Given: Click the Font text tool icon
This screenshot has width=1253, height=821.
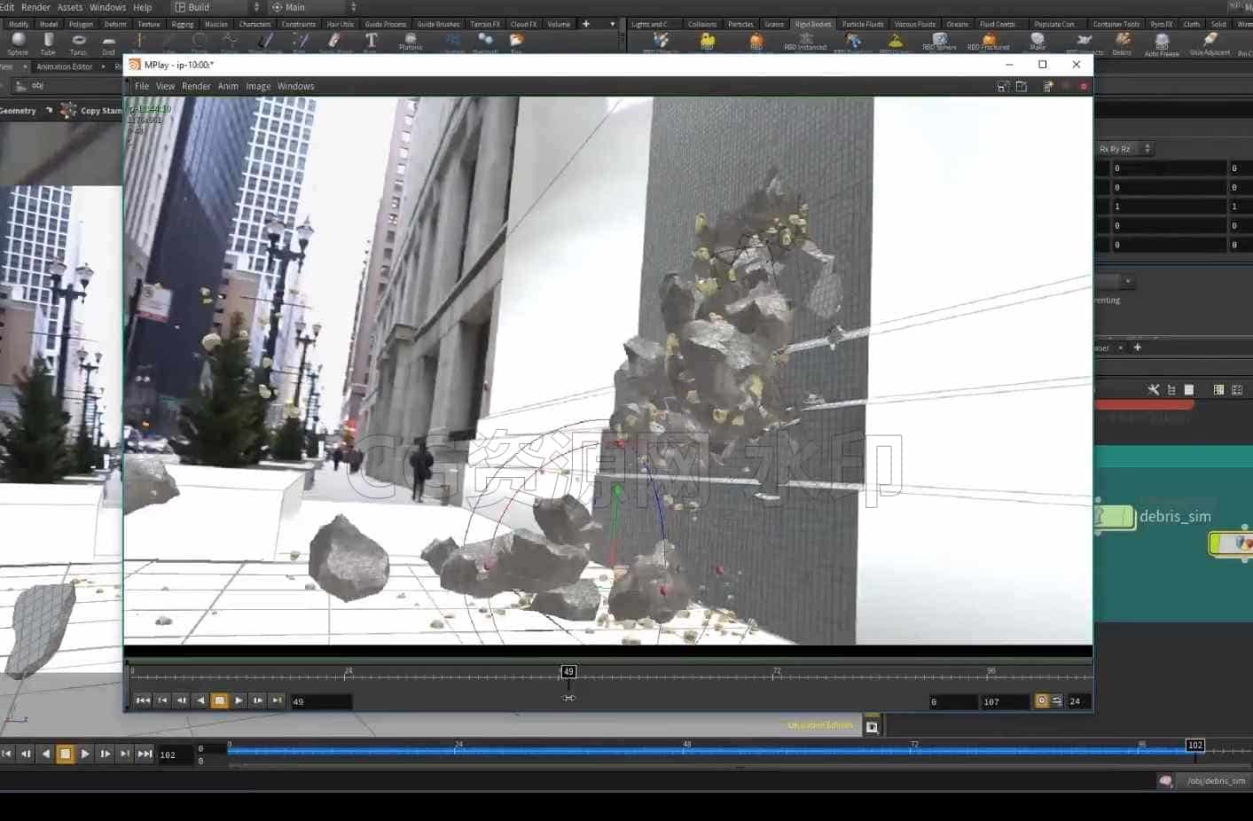Looking at the screenshot, I should pyautogui.click(x=371, y=42).
